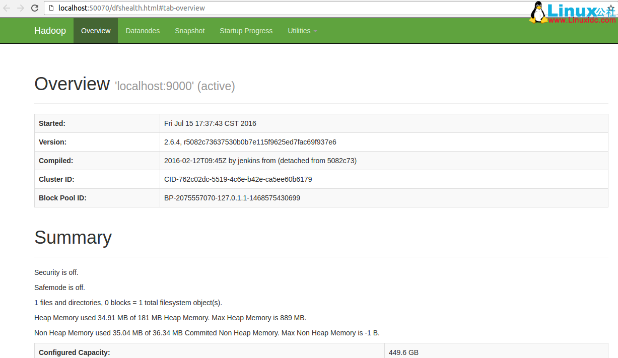618x358 pixels.
Task: Click the browser back arrow
Action: (7, 8)
